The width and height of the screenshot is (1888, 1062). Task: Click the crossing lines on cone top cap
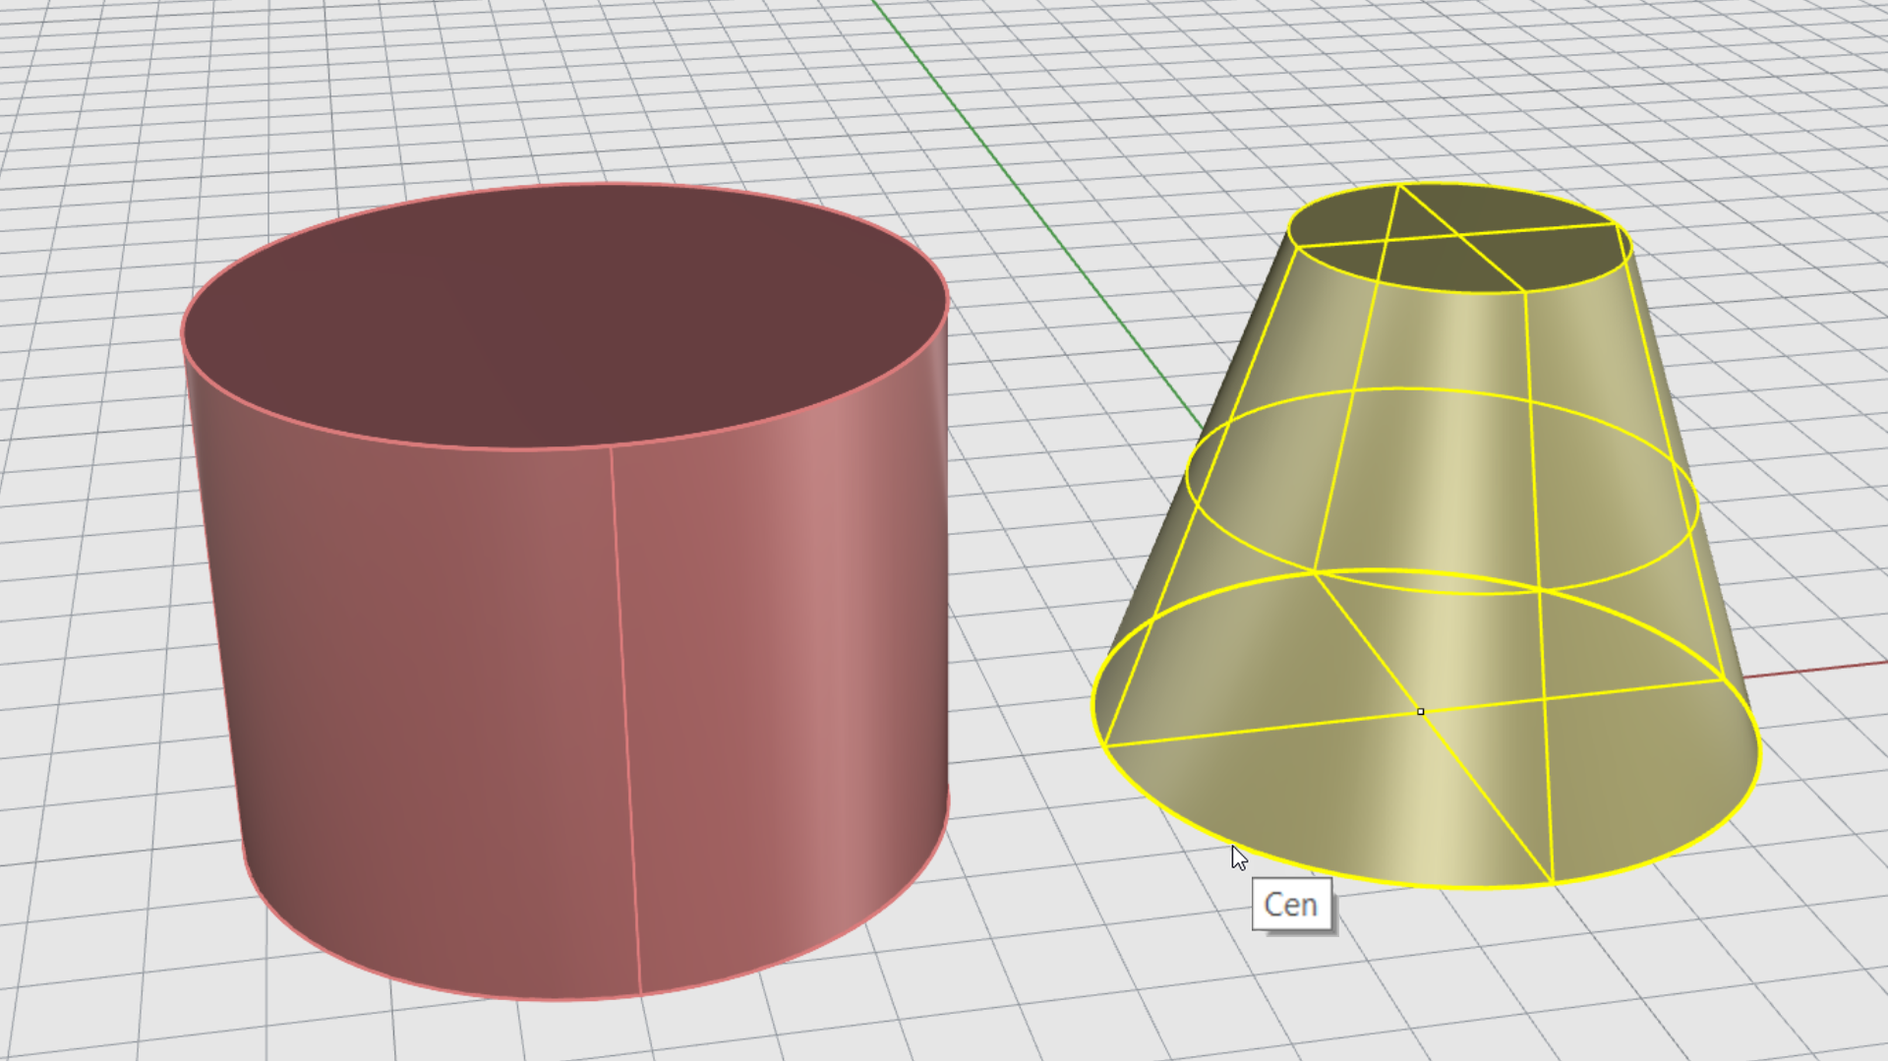pyautogui.click(x=1456, y=235)
